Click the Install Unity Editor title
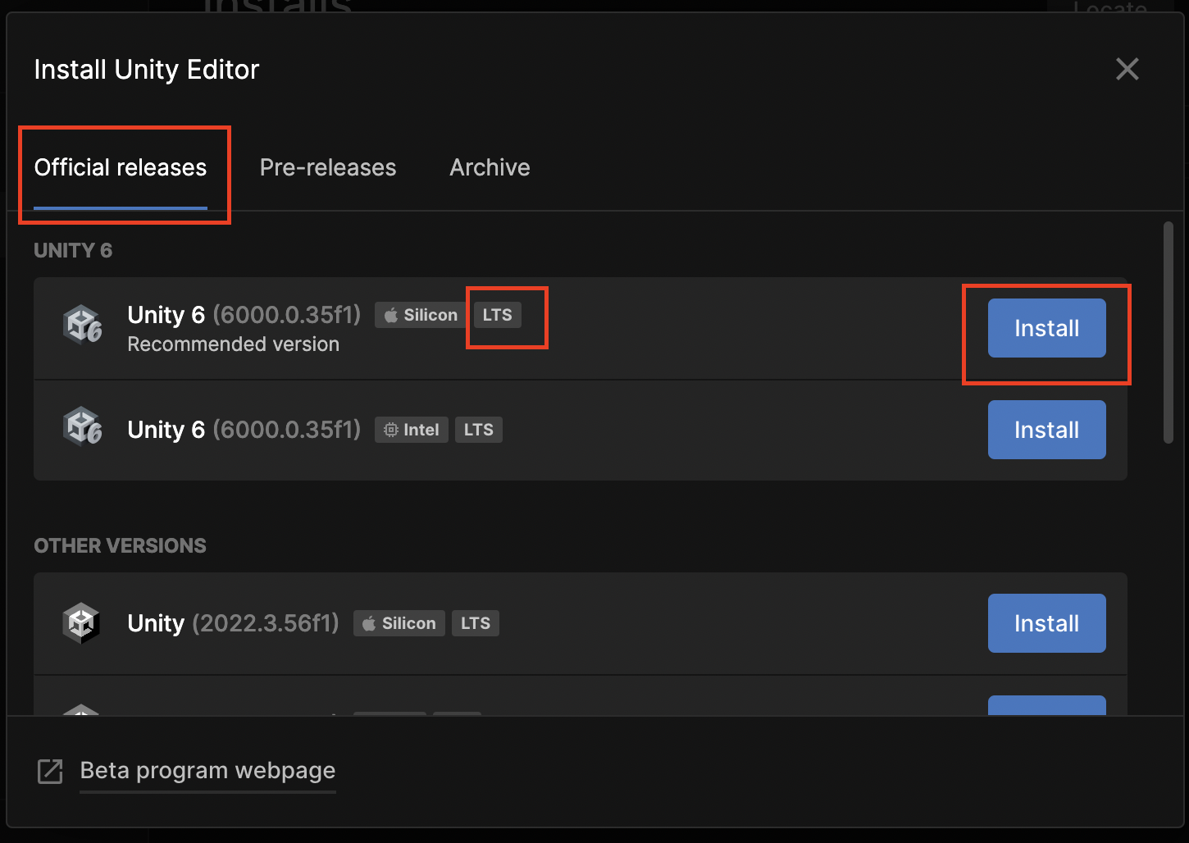 [x=147, y=70]
